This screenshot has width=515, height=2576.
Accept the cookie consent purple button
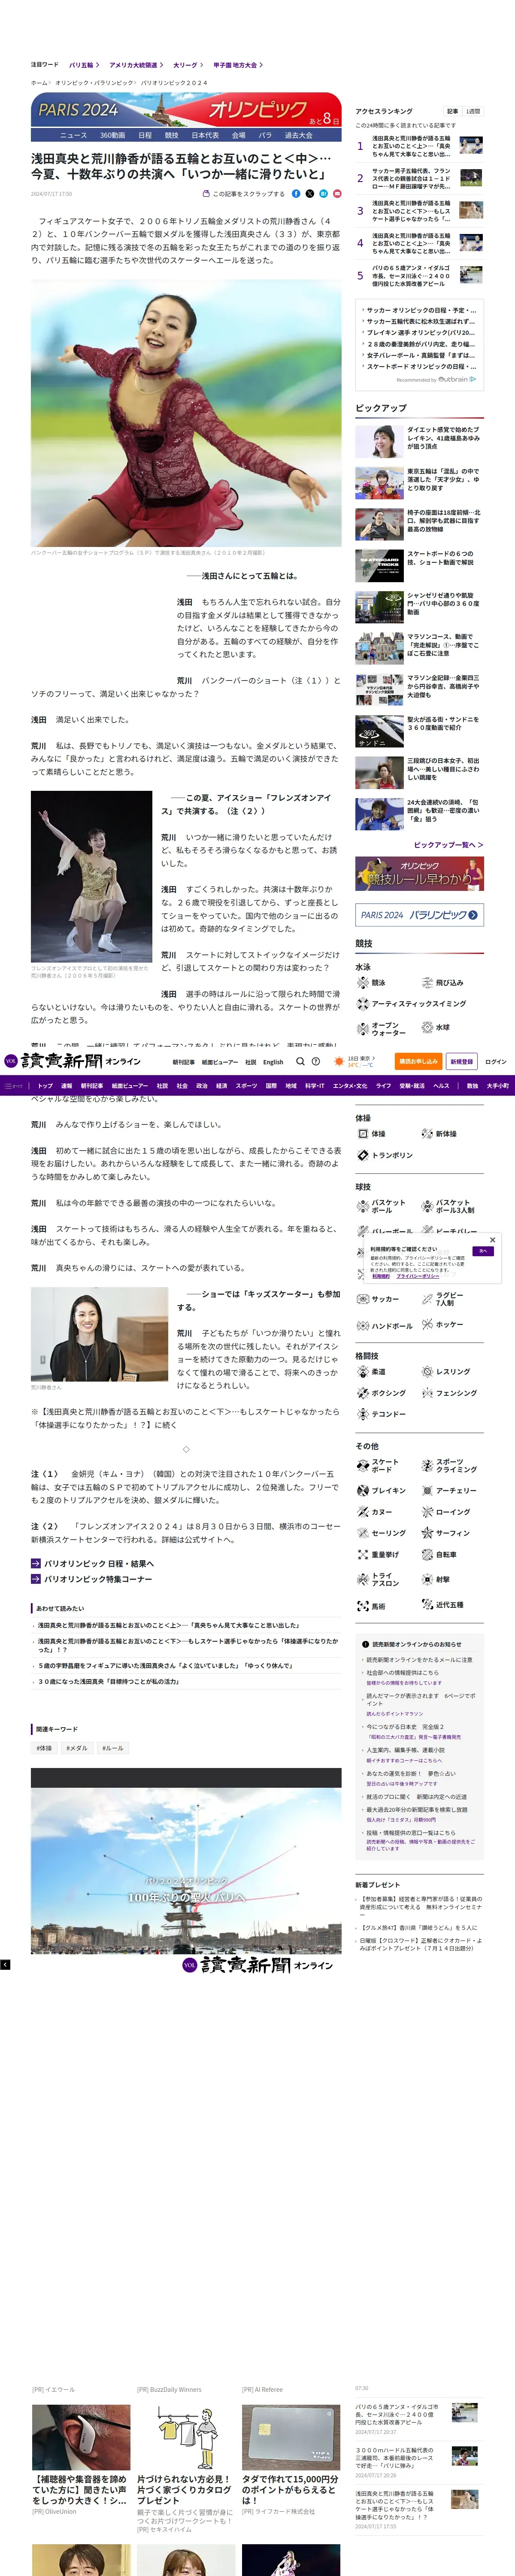[483, 1251]
